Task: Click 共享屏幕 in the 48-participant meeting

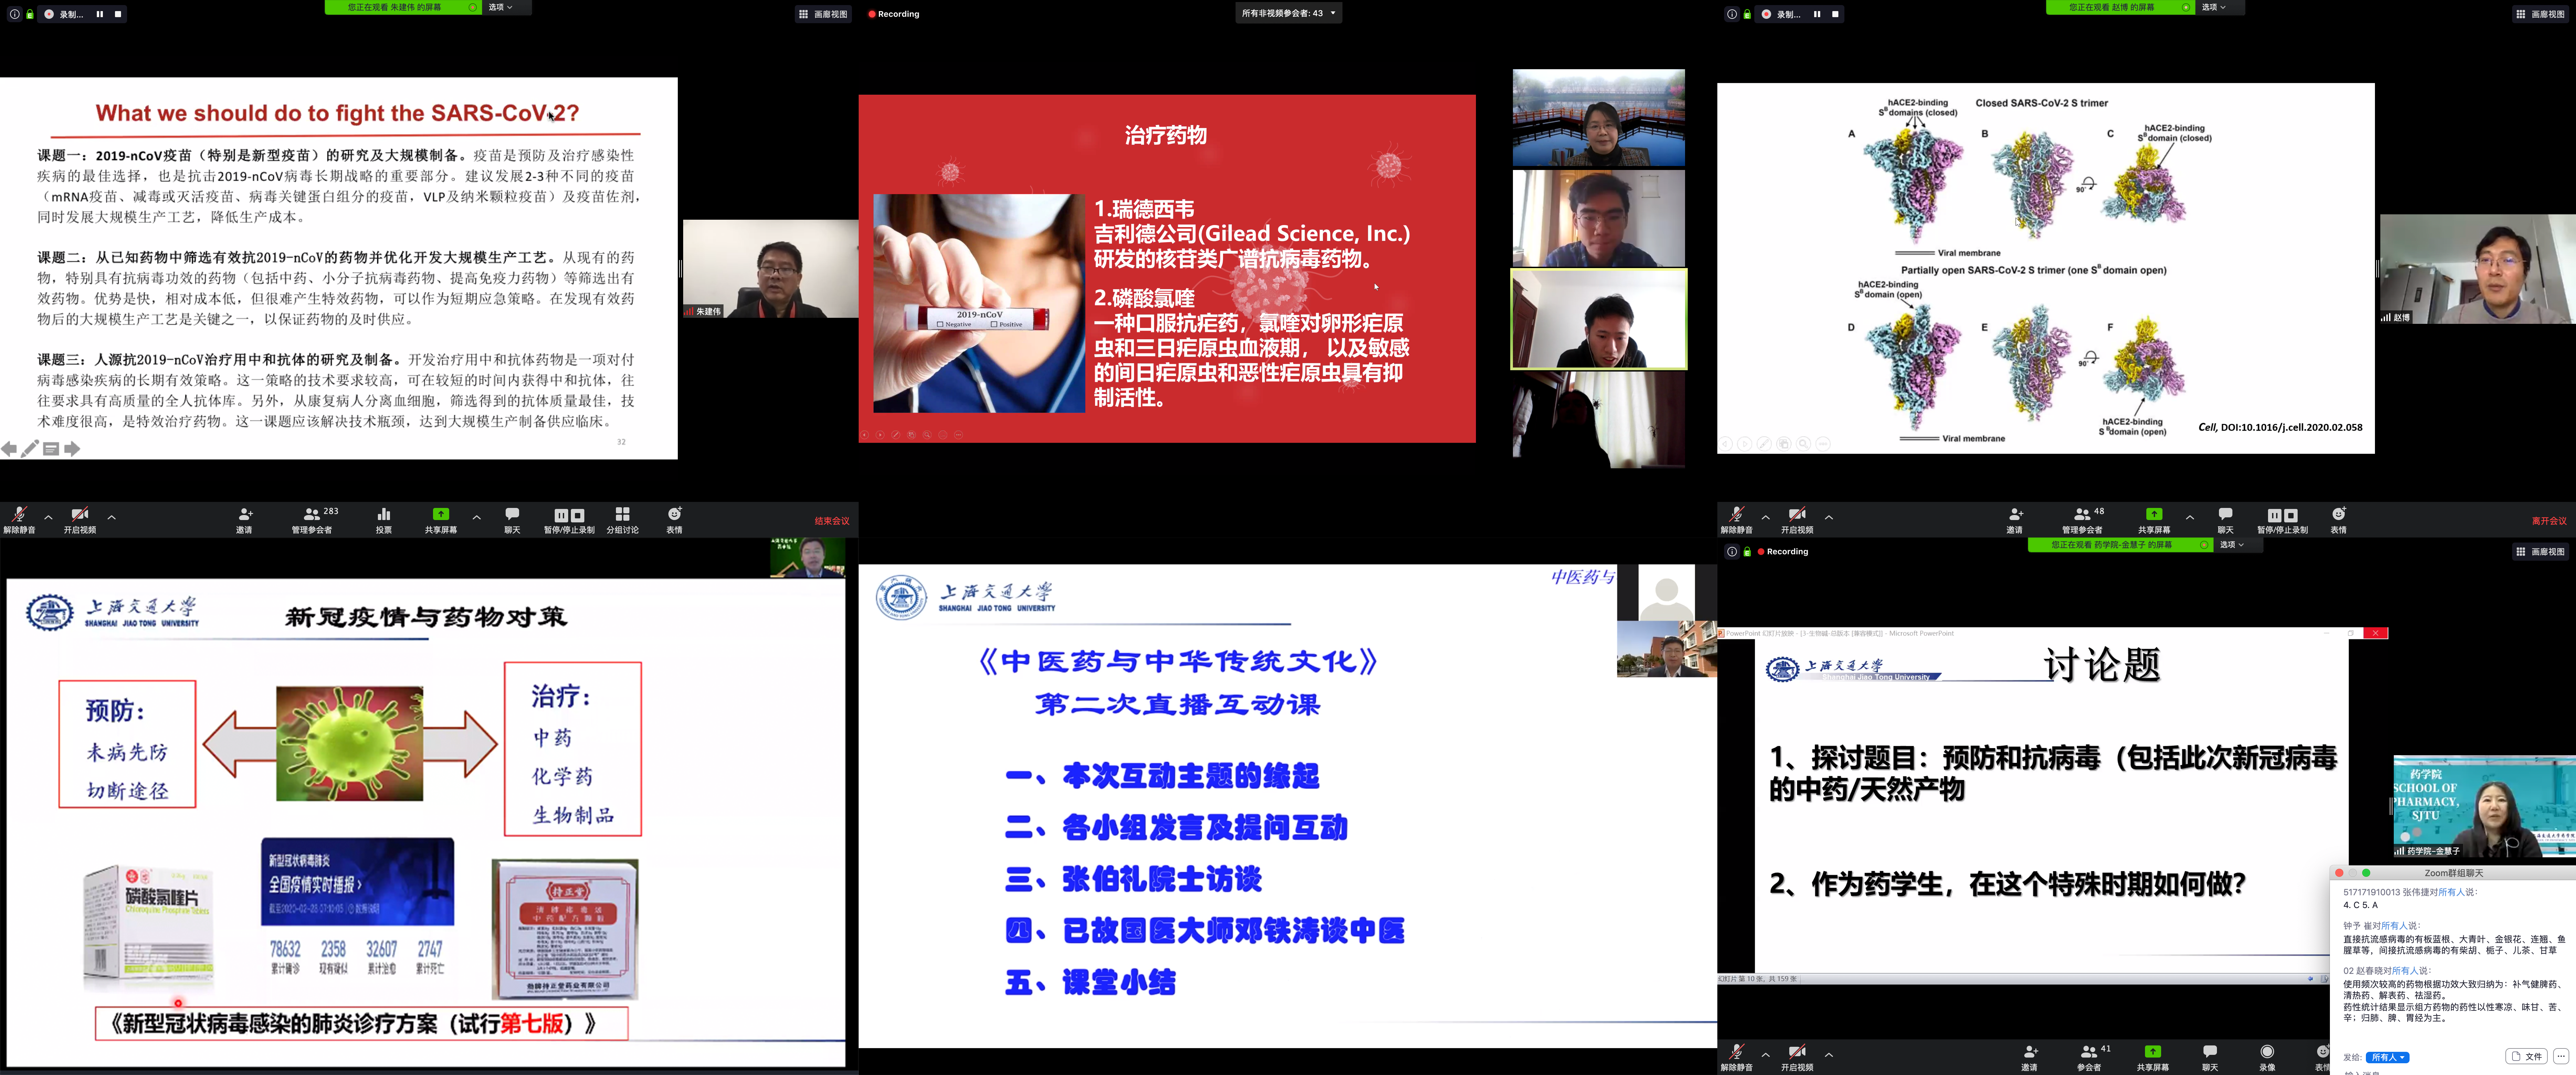Action: (x=2154, y=518)
